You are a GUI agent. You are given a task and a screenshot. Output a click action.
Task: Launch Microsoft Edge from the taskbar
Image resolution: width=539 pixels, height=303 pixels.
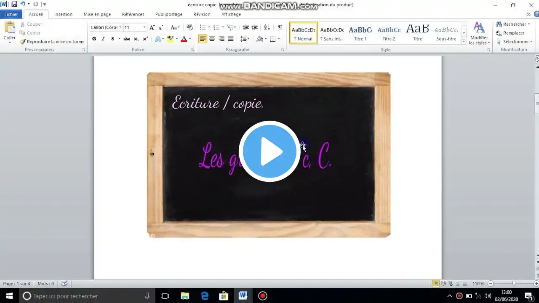(x=205, y=296)
